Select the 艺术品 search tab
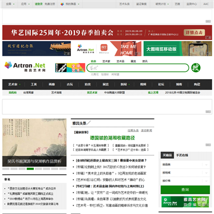Image resolution: width=214 pixels, height=214 pixels. pos(120,61)
